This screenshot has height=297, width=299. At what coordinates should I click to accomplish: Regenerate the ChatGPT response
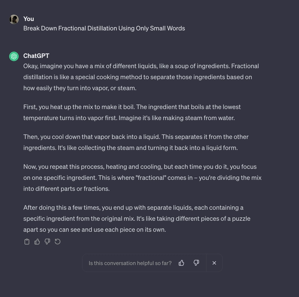[58, 242]
